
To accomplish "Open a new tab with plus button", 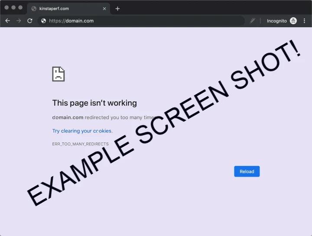I will [117, 9].
